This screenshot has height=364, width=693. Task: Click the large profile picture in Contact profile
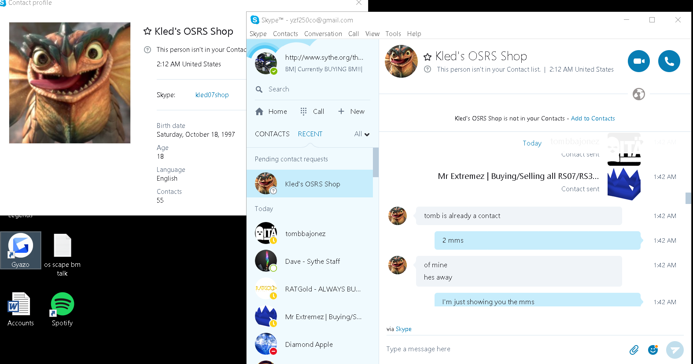70,83
